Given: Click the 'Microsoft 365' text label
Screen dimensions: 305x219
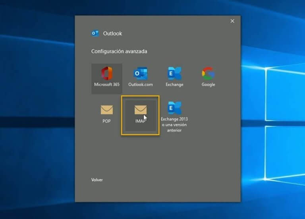Looking at the screenshot, I should pos(106,85).
